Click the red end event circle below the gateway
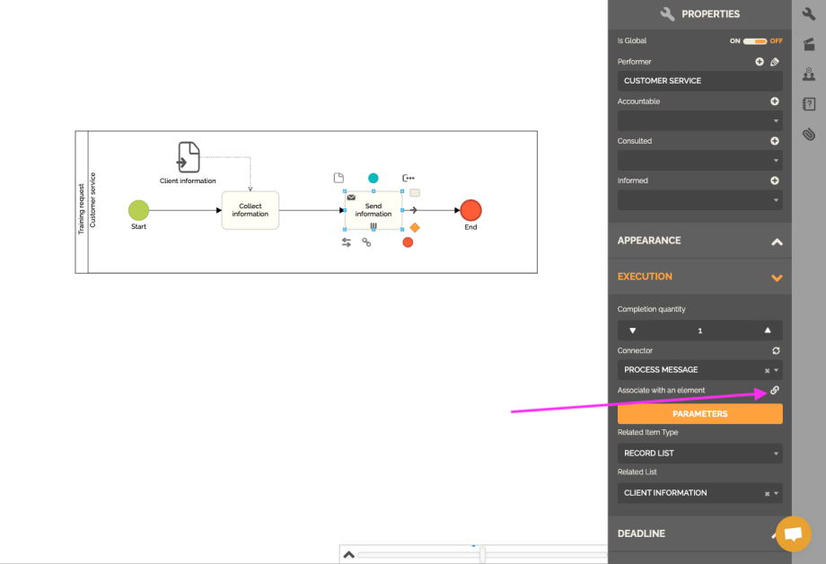Viewport: 826px width, 564px height. [x=409, y=242]
